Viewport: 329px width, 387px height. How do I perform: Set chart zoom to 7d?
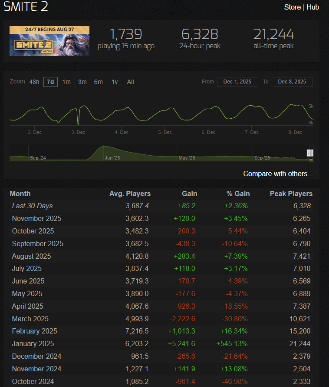(x=50, y=82)
